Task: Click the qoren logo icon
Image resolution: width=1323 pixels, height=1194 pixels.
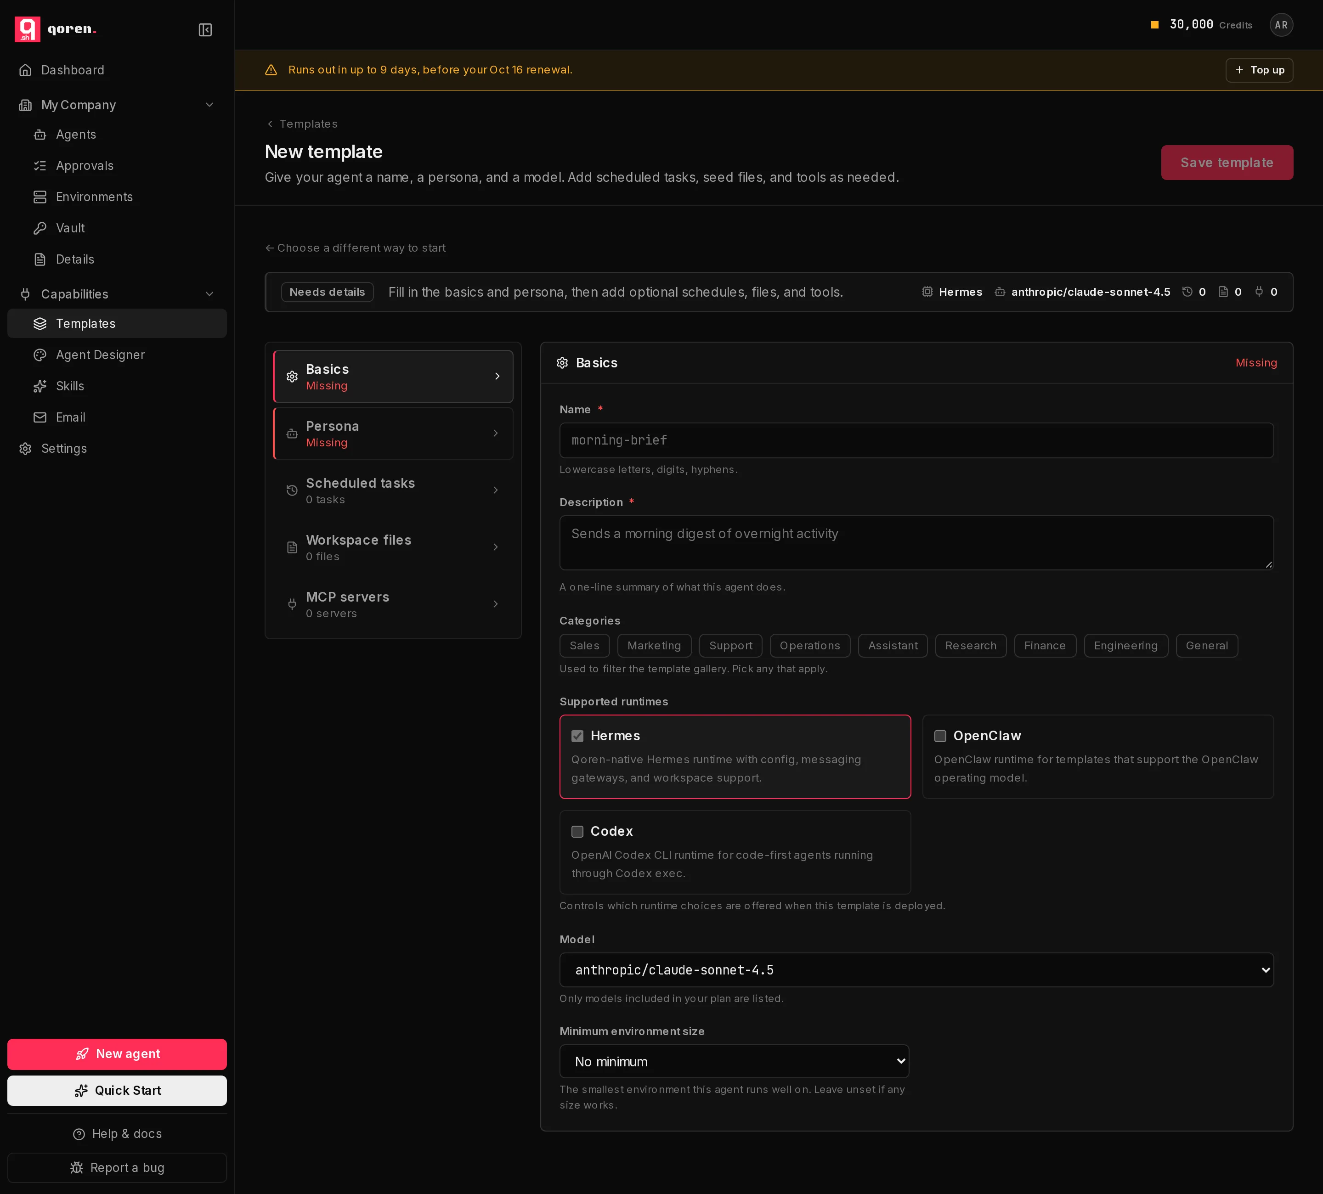Action: [28, 29]
